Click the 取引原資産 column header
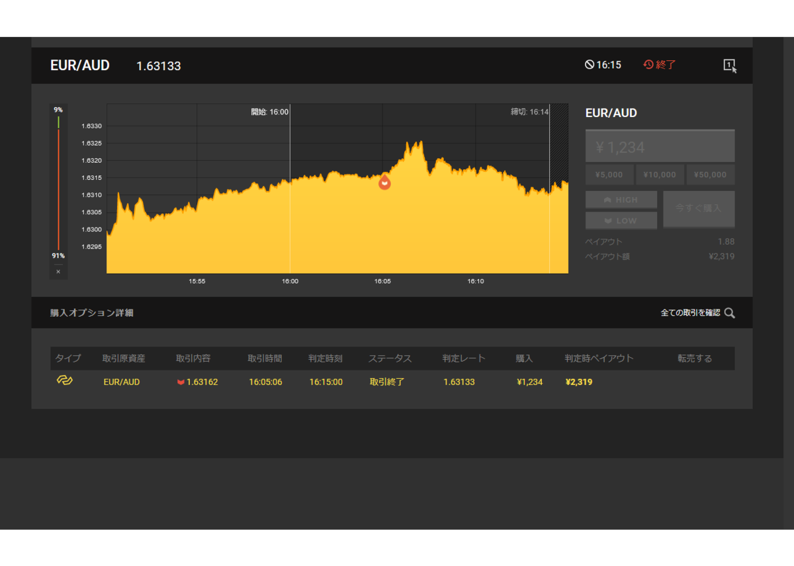 tap(124, 358)
